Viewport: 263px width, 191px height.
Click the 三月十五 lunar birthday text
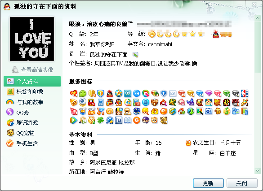tap(230, 143)
